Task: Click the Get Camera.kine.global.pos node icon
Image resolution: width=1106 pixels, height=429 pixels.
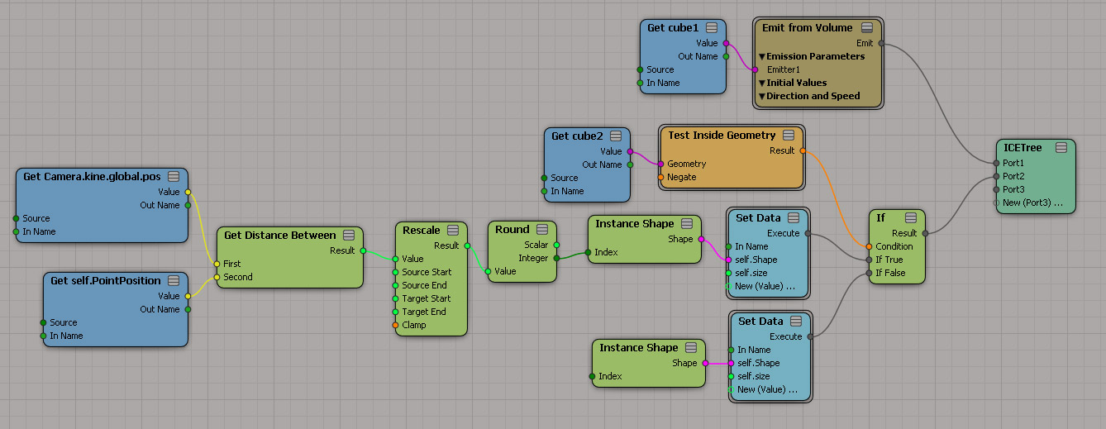Action: point(174,177)
